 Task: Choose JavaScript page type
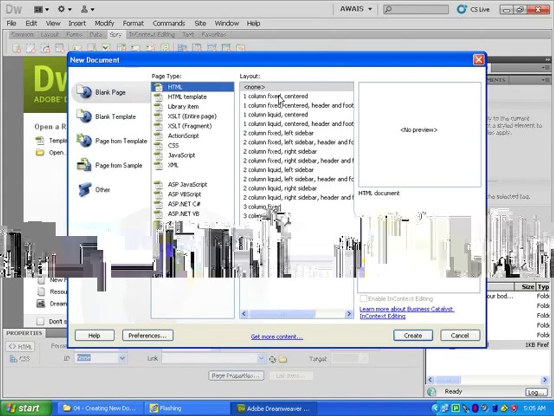181,155
